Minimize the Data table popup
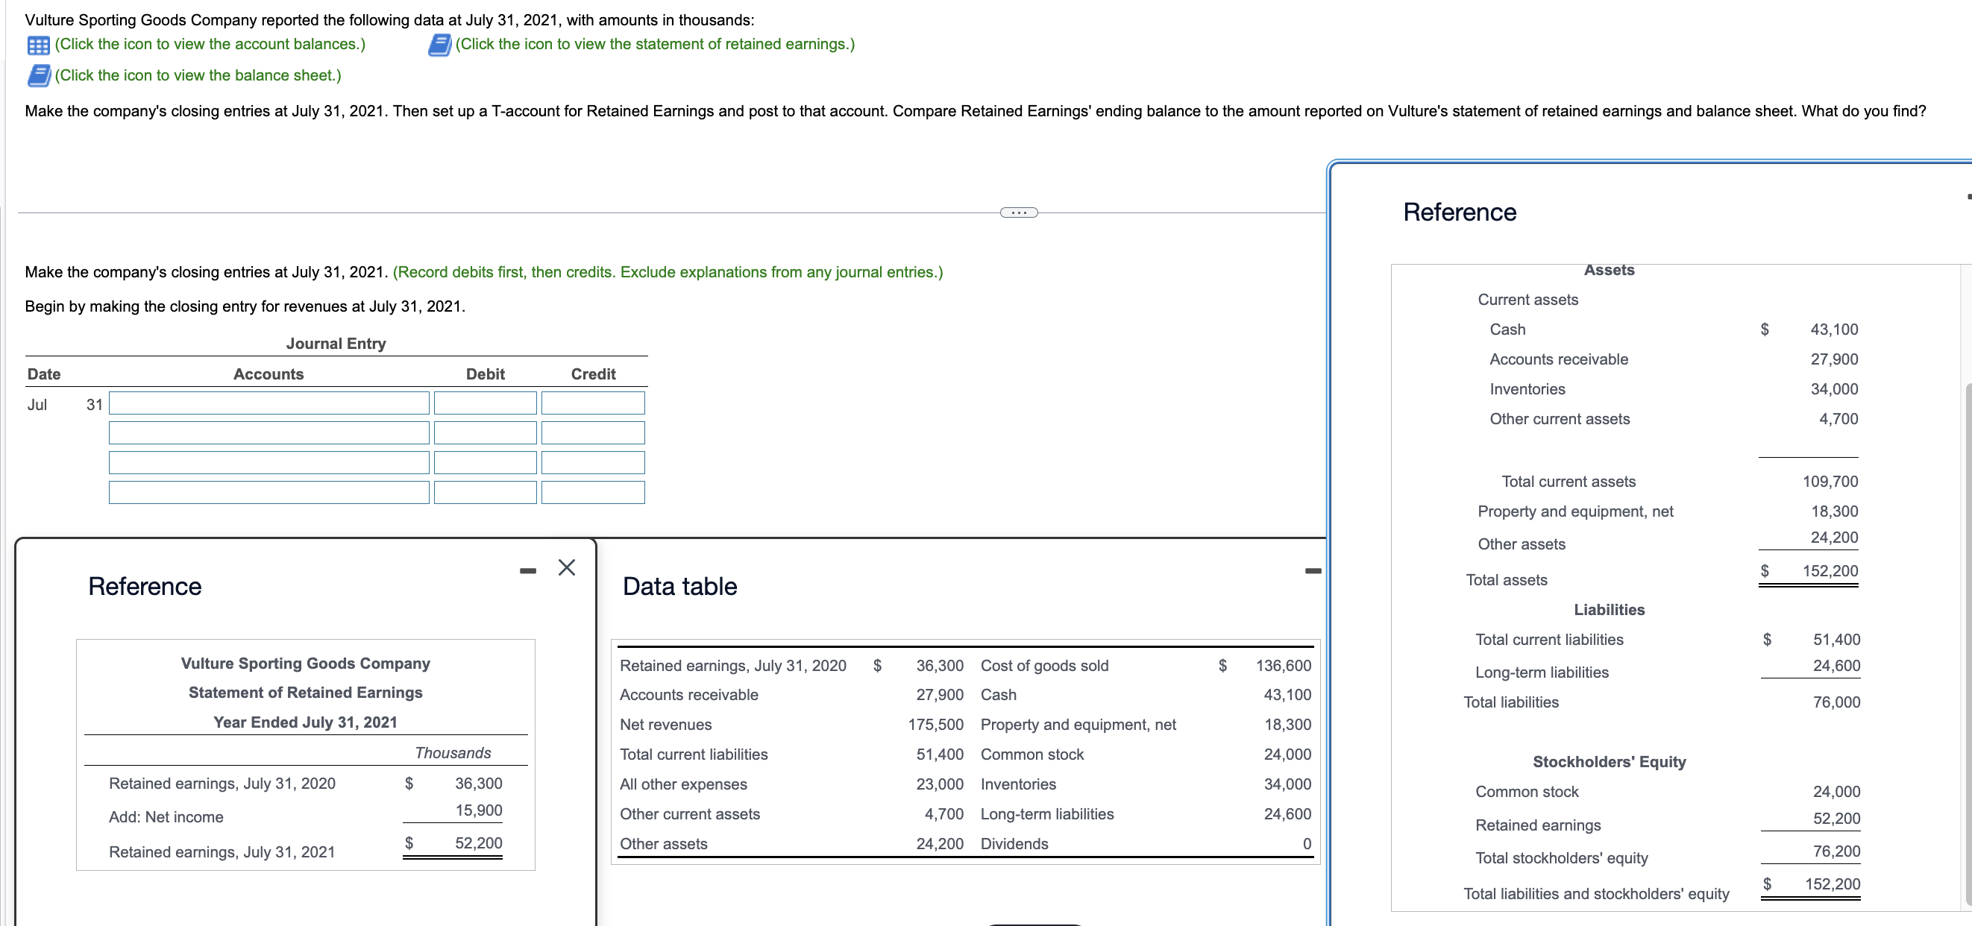 click(x=1313, y=570)
